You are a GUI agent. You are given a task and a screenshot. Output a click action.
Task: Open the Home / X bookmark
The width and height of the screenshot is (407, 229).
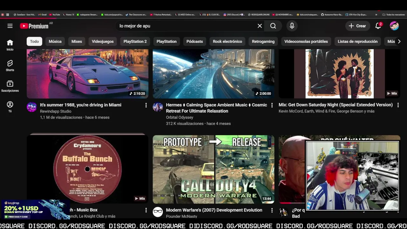(x=68, y=15)
